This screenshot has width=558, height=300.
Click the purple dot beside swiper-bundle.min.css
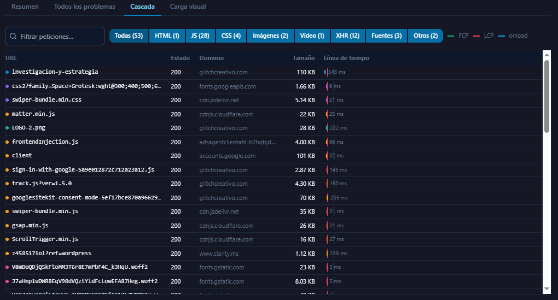coord(7,100)
